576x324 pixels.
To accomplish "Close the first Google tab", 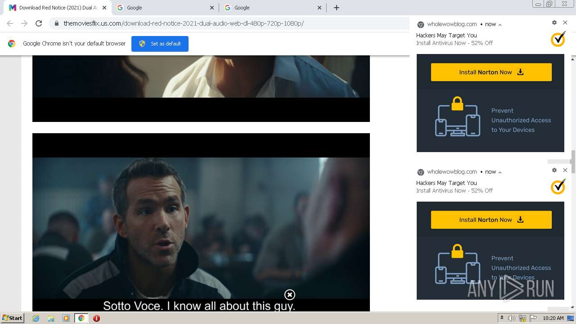I will click(212, 8).
